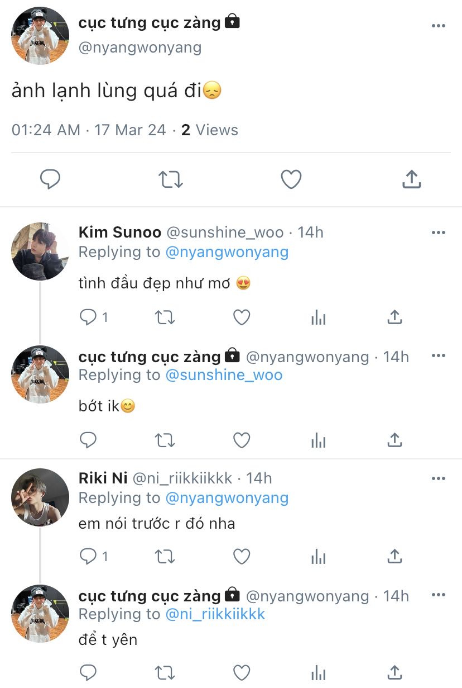Open the main tweet author's avatar
This screenshot has width=462, height=688.
40,36
